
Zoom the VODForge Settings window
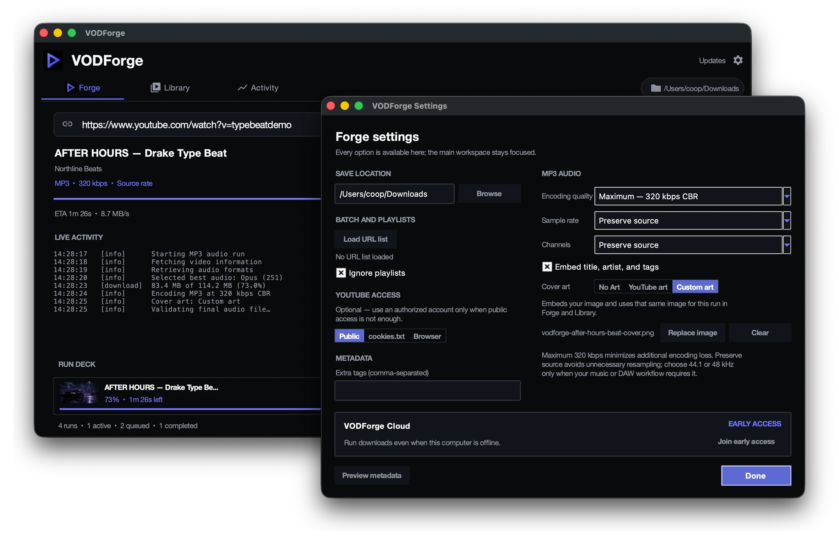pos(358,106)
